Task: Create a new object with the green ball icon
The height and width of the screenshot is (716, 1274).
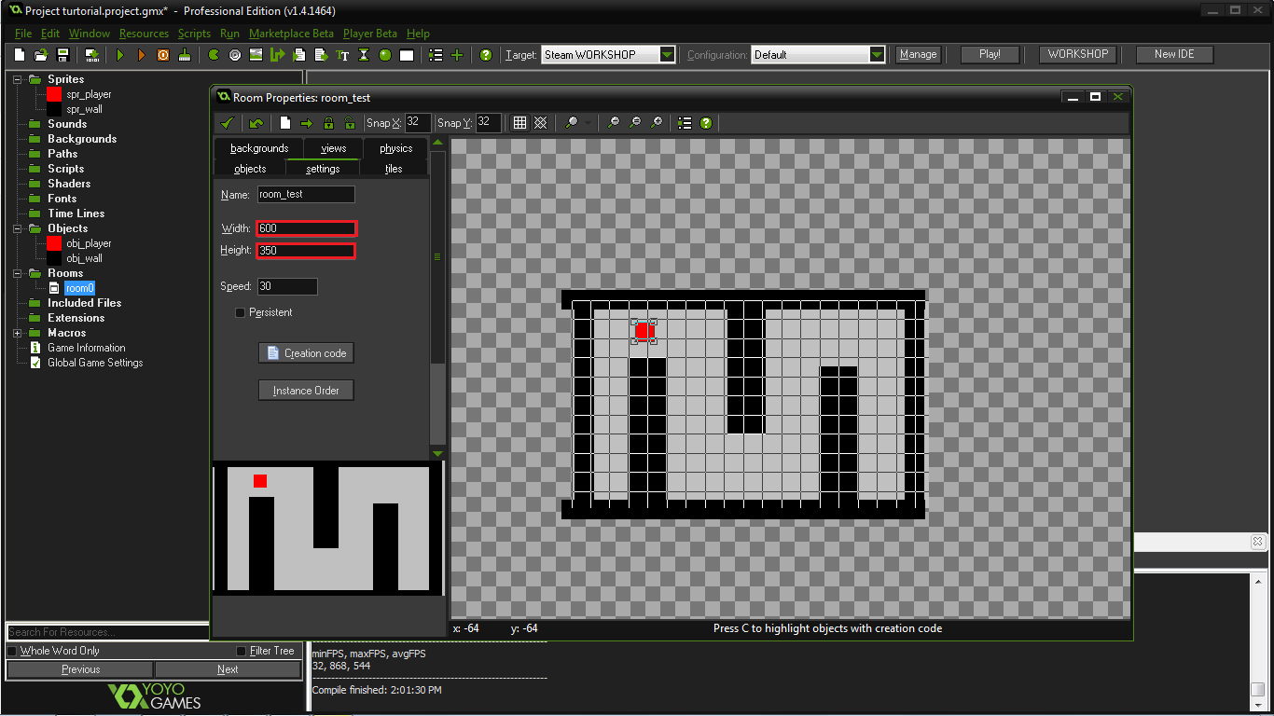Action: [384, 54]
